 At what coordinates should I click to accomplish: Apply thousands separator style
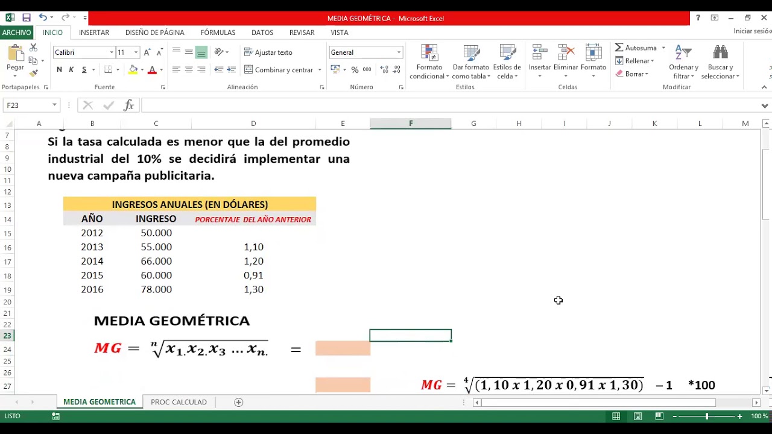[367, 70]
